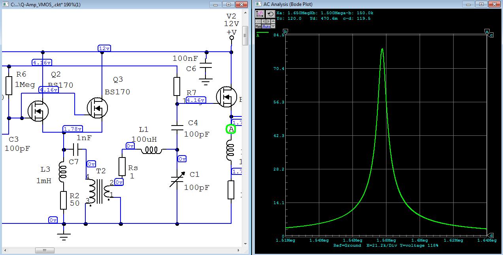This screenshot has height=255, width=503.
Task: Click the reset/refresh icon in Bode Plot
Action: [271, 14]
